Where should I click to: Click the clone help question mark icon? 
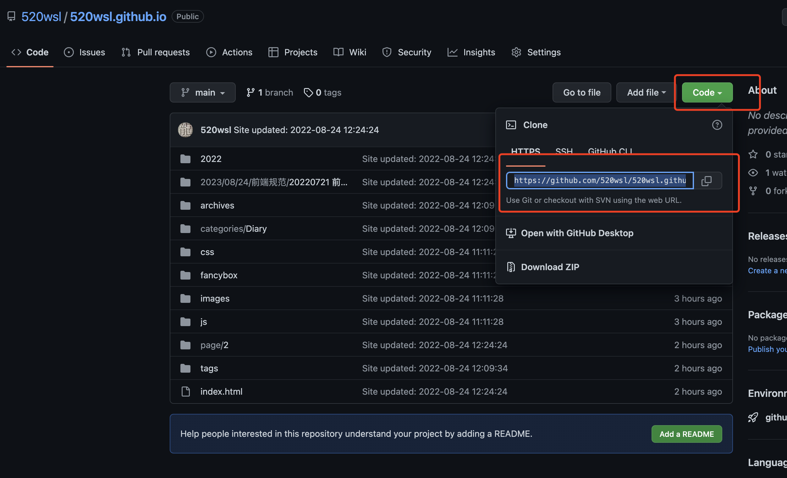coord(717,125)
